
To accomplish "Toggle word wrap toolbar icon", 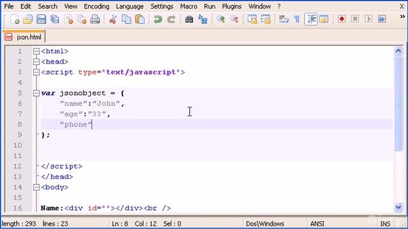I will coord(284,20).
